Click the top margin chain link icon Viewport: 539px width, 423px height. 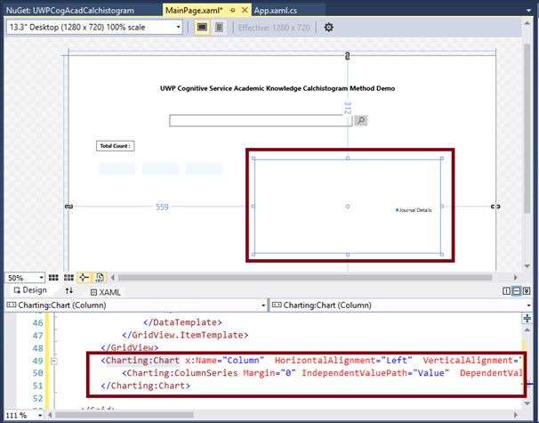coord(348,56)
